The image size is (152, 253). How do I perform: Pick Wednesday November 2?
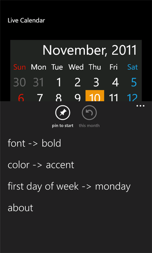[77, 82]
